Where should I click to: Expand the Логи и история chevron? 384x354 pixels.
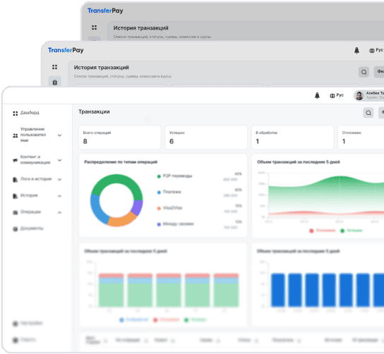pos(59,179)
